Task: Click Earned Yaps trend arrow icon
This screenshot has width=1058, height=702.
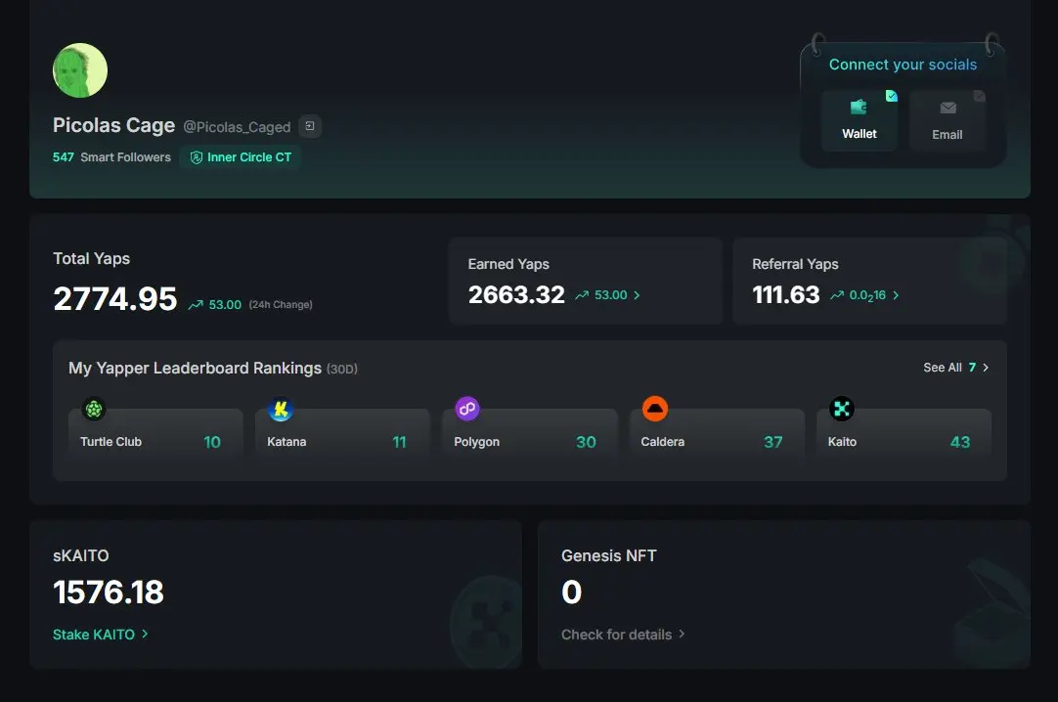Action: coord(582,295)
